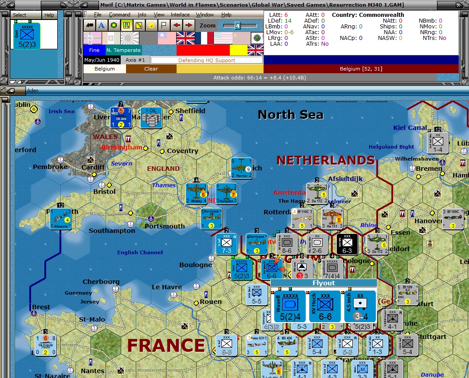Select the Italian flag in the country row
The image size is (469, 378).
click(111, 38)
